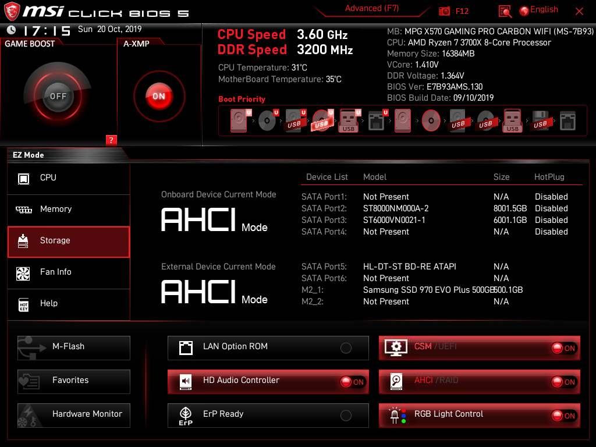596x447 pixels.
Task: Turn the GAME BOOST dial on
Action: coord(57,95)
